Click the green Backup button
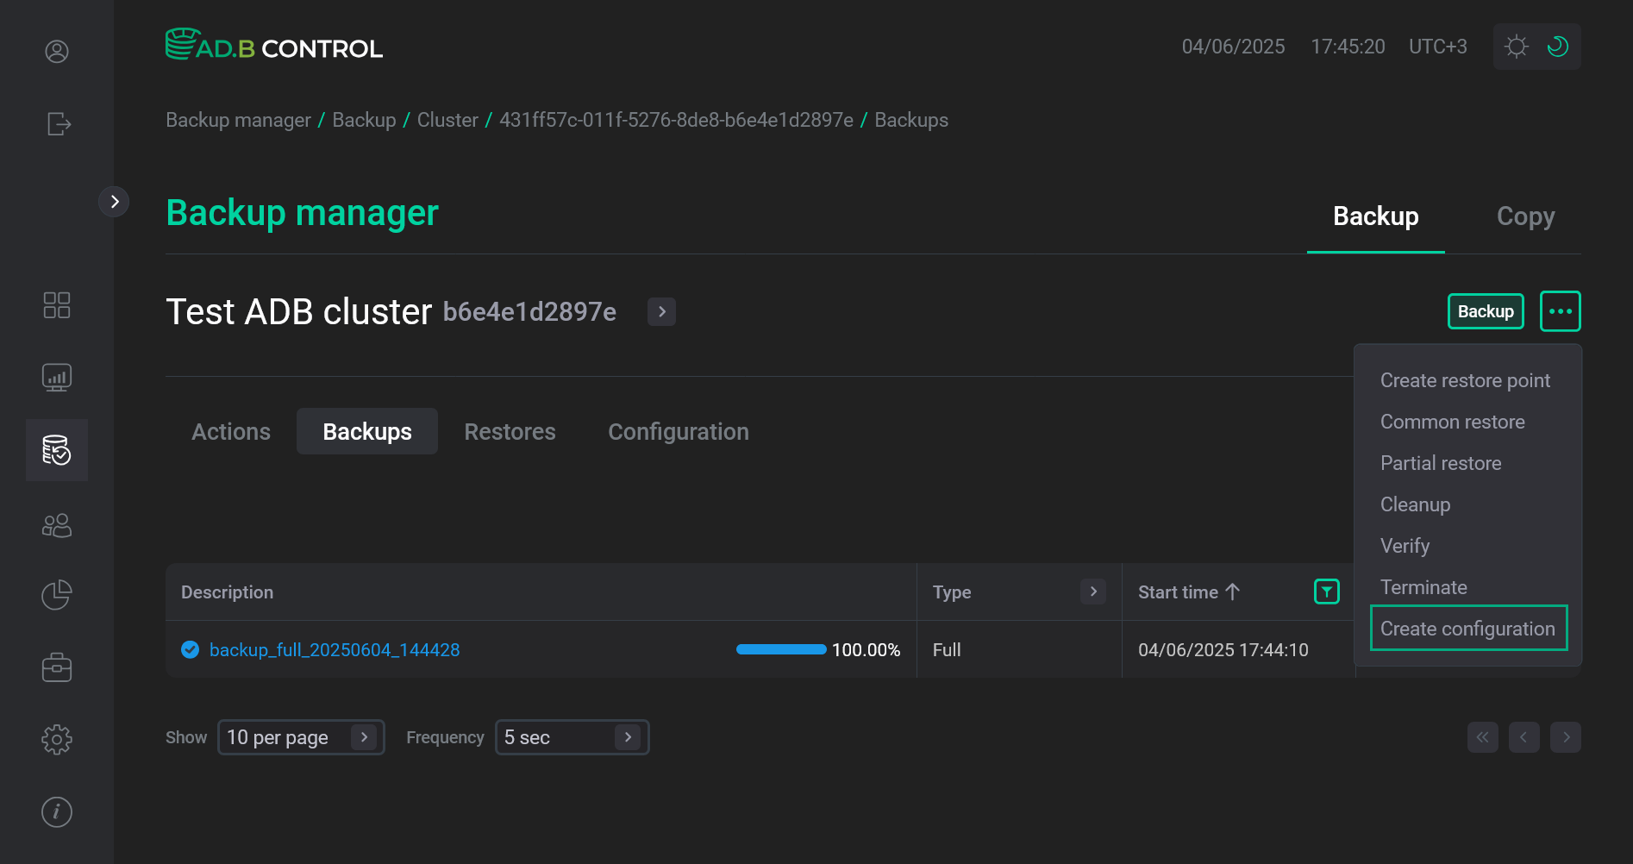The image size is (1633, 864). pos(1485,311)
